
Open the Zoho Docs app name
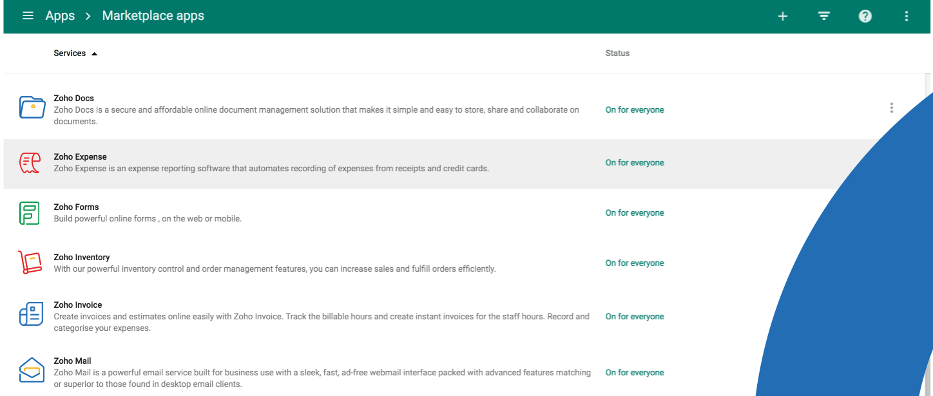tap(74, 99)
